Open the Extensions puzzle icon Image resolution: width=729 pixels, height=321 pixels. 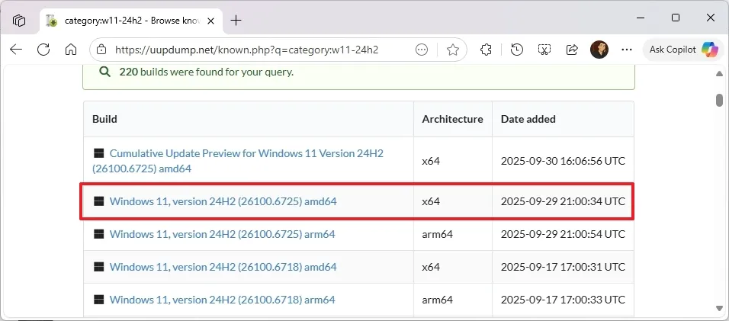pyautogui.click(x=486, y=50)
